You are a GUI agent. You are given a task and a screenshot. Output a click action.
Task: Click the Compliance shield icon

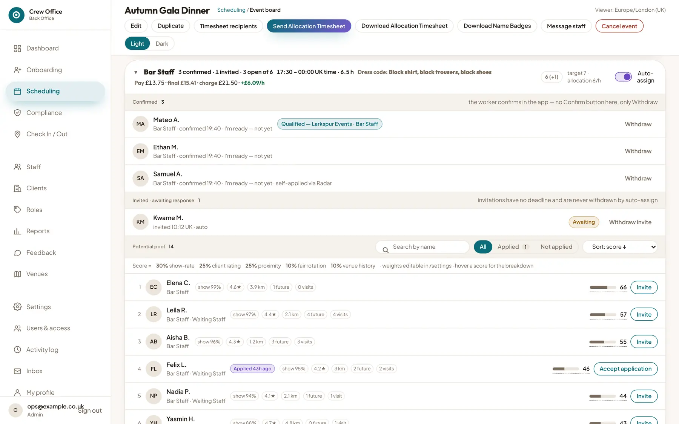pyautogui.click(x=17, y=113)
